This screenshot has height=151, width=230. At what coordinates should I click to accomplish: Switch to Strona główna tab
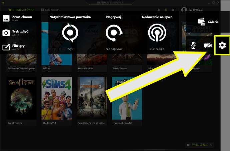pyautogui.click(x=21, y=10)
